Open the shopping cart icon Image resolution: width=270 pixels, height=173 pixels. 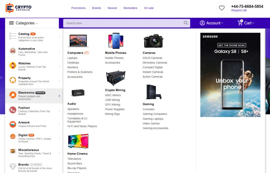click(x=240, y=22)
